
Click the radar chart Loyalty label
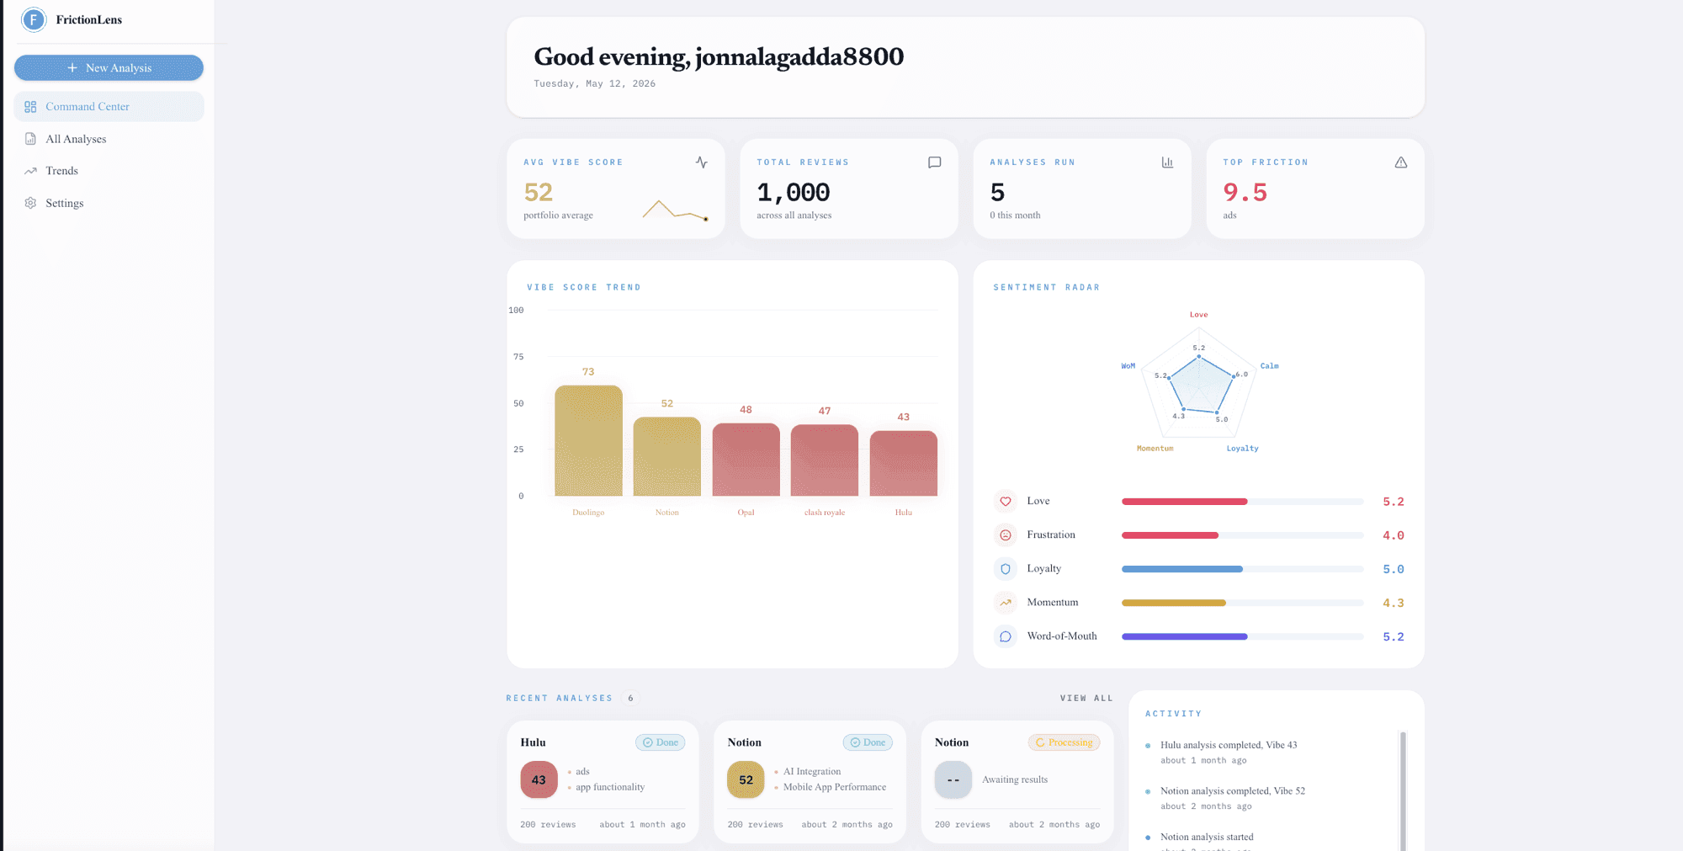point(1242,449)
